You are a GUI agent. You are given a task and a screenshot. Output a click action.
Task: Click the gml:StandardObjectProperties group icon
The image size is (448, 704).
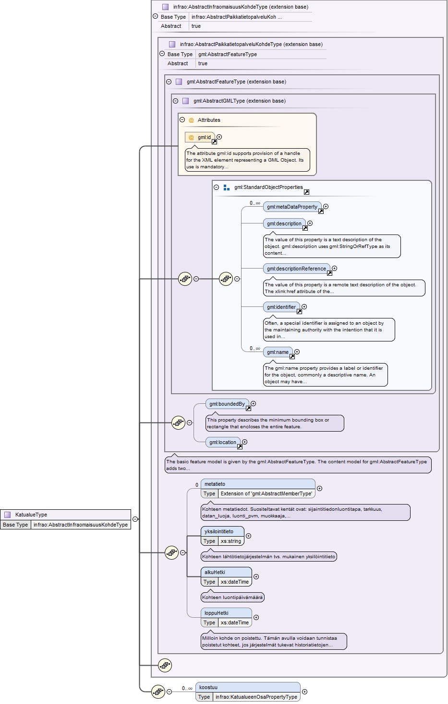coord(226,188)
